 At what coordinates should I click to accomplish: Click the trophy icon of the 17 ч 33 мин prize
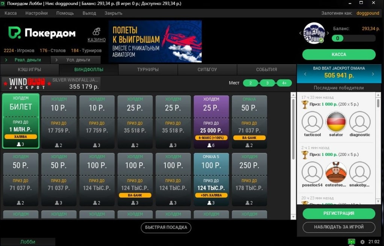click(305, 104)
